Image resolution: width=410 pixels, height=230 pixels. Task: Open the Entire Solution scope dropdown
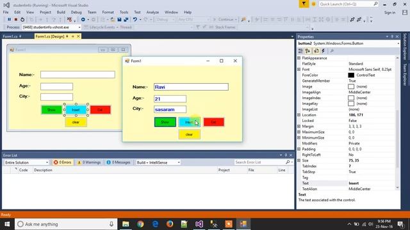[x=47, y=162]
